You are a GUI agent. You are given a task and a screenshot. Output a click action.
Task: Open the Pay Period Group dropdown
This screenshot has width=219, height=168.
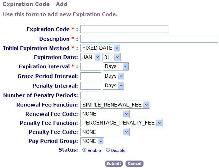click(x=92, y=141)
